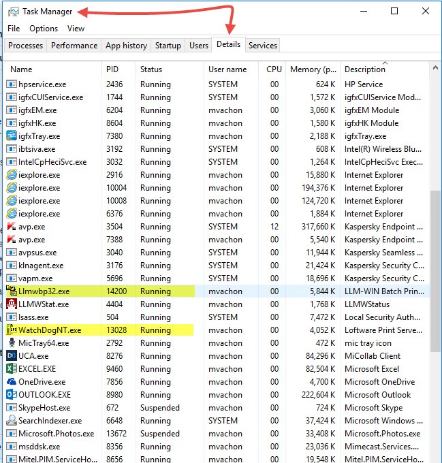This screenshot has height=463, width=442.
Task: Select the igfxHK.exe process name
Action: click(37, 123)
